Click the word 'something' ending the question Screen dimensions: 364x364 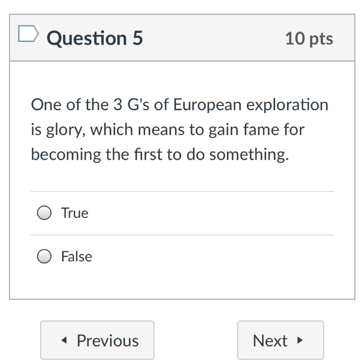point(249,154)
